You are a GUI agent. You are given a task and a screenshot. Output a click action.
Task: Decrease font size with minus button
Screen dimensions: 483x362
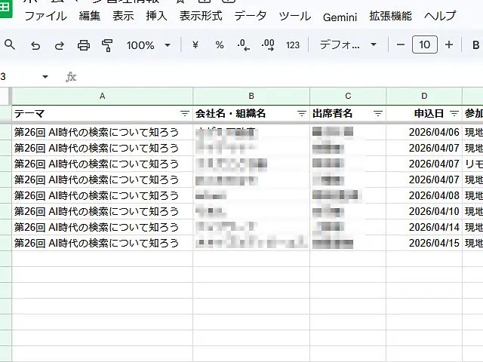(401, 45)
